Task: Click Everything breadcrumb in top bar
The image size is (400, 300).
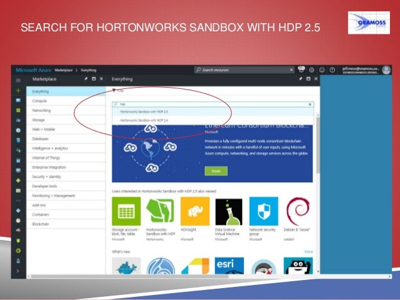Action: 88,70
